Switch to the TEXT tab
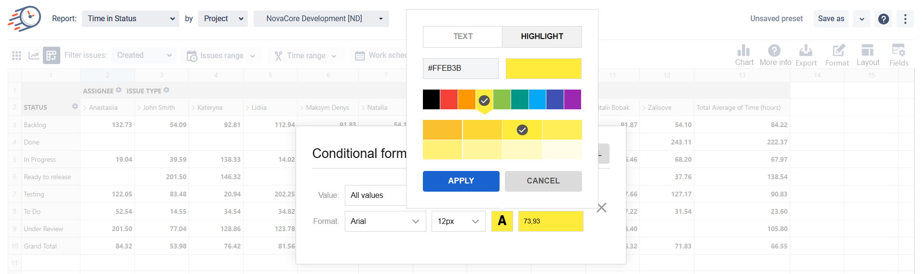The height and width of the screenshot is (274, 922). pos(462,37)
